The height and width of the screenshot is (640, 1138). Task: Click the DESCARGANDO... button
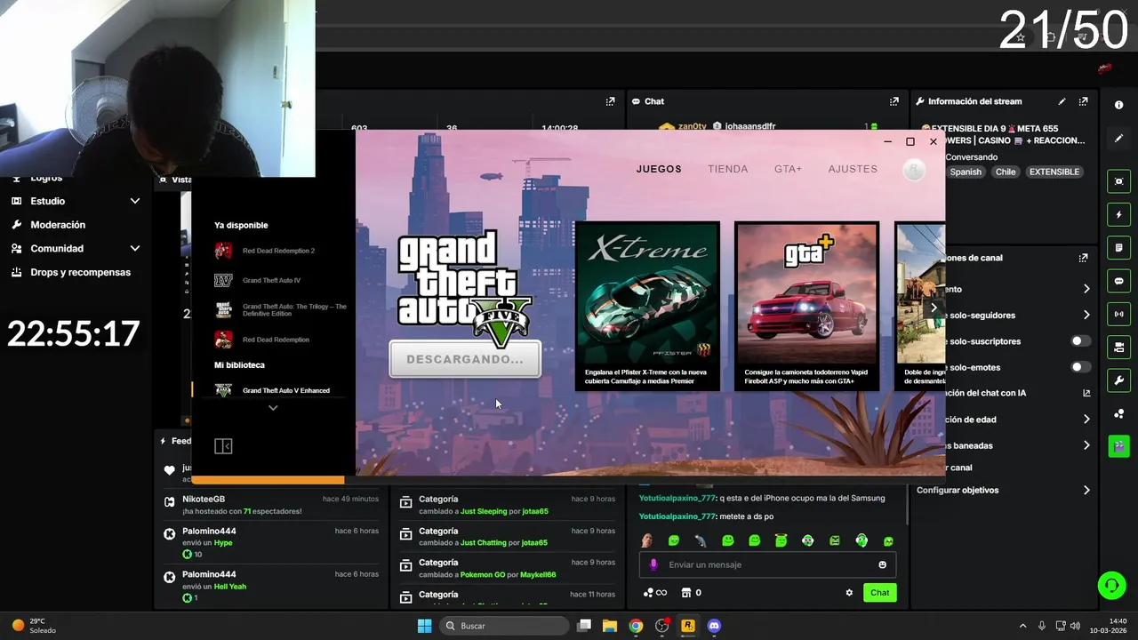[465, 359]
